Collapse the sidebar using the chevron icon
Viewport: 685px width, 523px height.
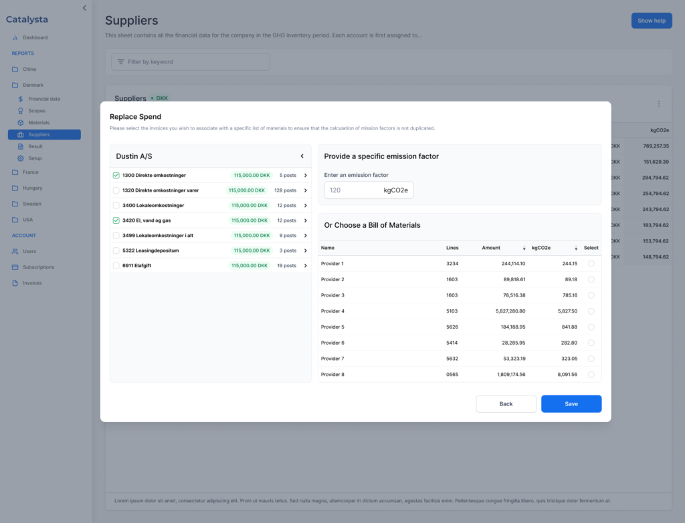(x=84, y=8)
